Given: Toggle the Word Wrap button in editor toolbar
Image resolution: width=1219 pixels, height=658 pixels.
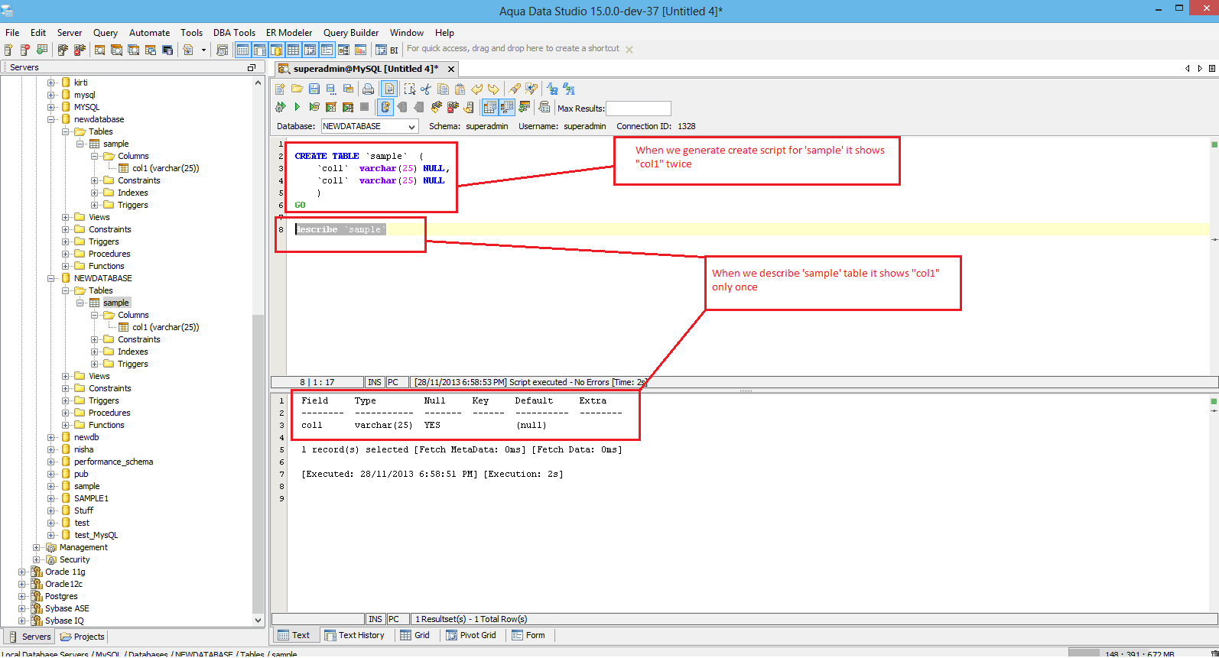Looking at the screenshot, I should coord(389,89).
